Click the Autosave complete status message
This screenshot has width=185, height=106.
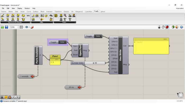[15, 101]
